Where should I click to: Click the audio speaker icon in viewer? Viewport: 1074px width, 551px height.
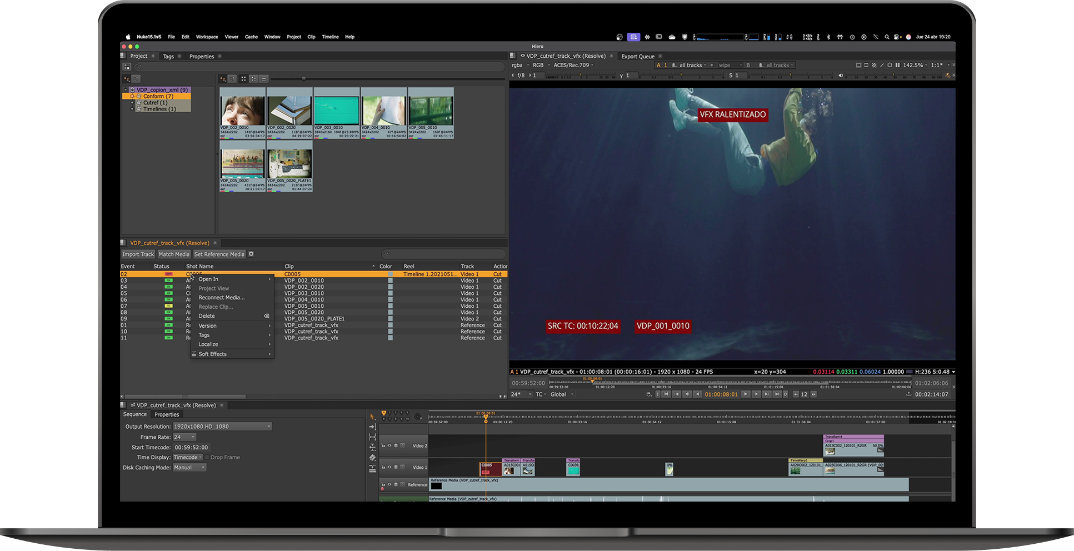coord(841,76)
